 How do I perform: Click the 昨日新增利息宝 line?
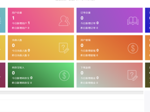(x=22, y=83)
